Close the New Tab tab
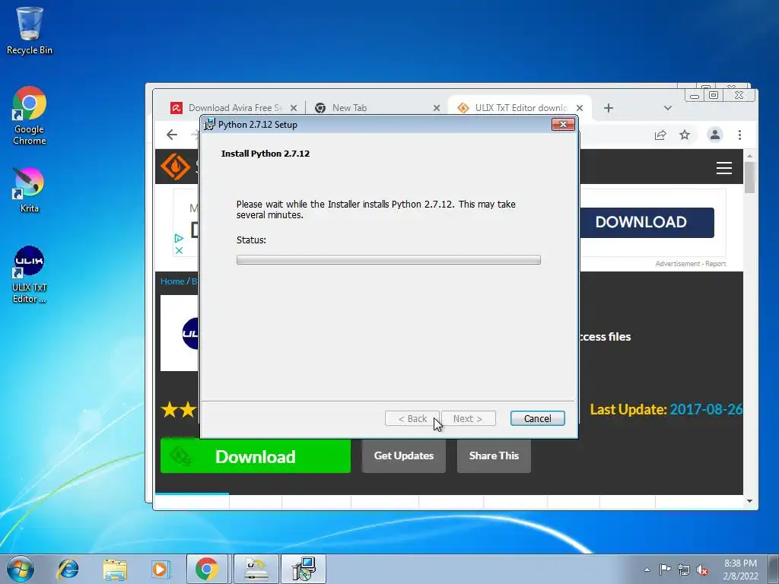This screenshot has width=779, height=584. tap(436, 108)
